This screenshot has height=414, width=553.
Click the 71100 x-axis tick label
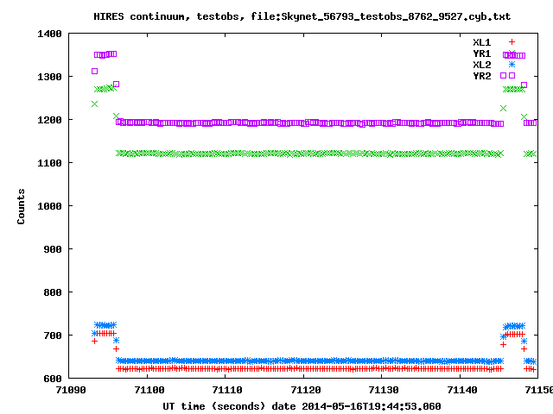click(x=149, y=390)
